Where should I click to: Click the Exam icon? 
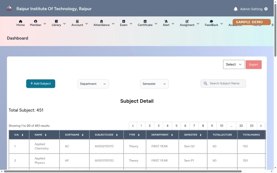(124, 21)
